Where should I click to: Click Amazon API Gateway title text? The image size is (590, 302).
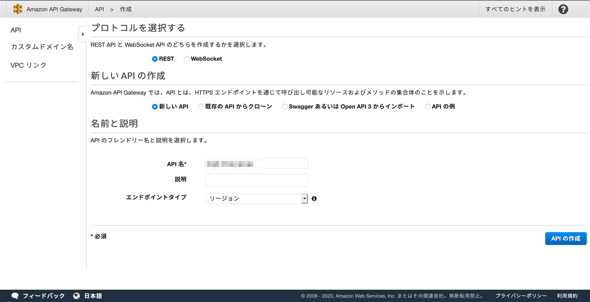pos(55,9)
